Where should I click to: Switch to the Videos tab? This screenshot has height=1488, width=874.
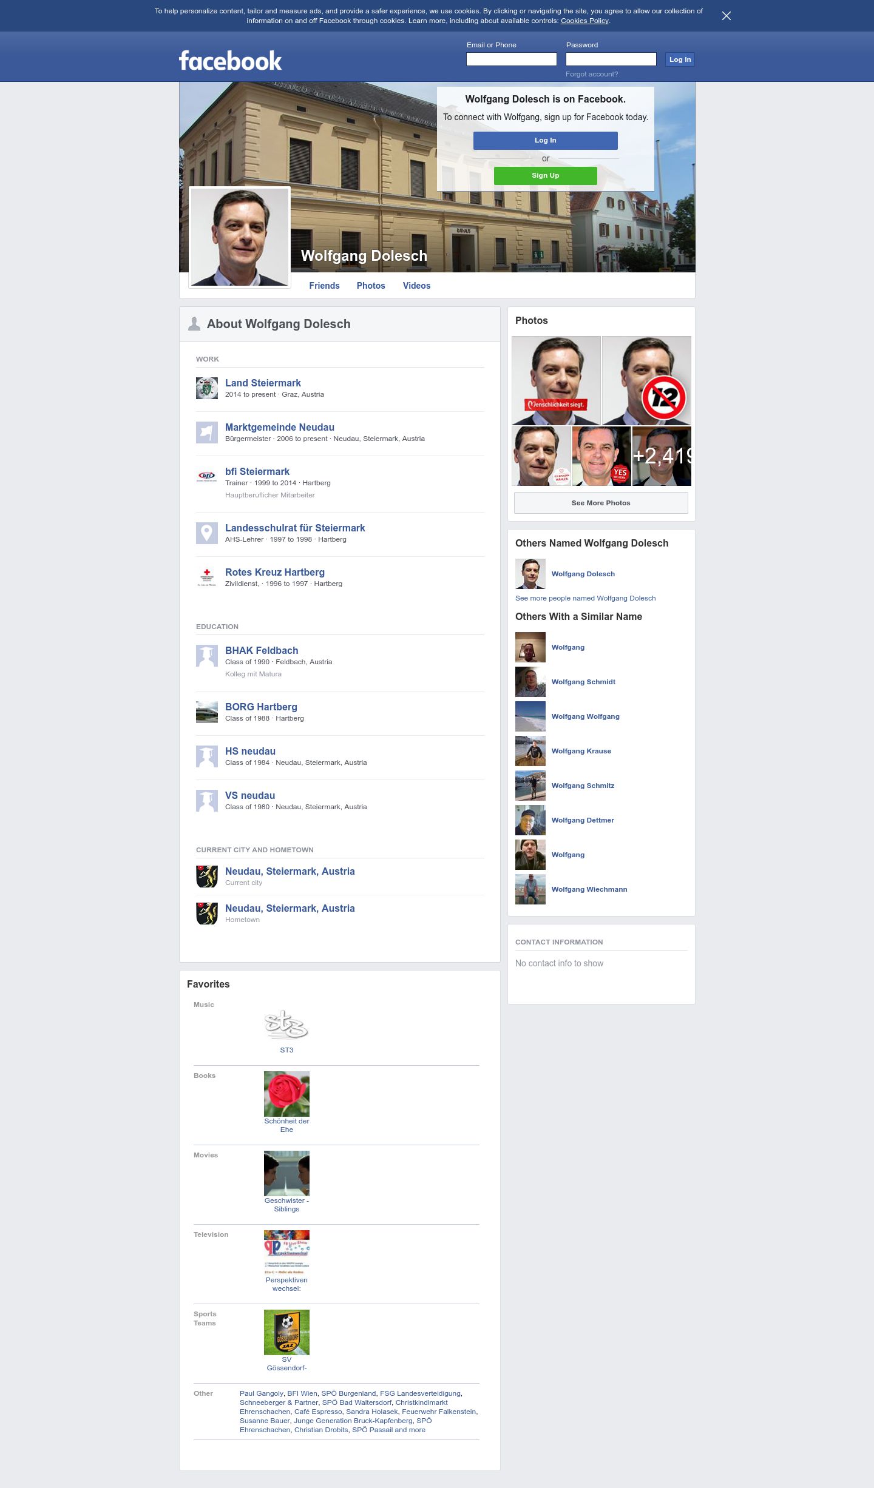click(x=416, y=286)
